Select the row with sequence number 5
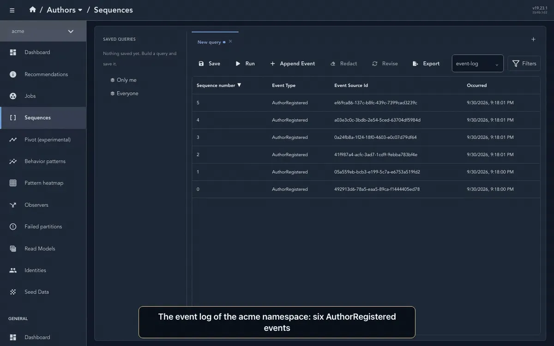The width and height of the screenshot is (554, 346). [366, 103]
